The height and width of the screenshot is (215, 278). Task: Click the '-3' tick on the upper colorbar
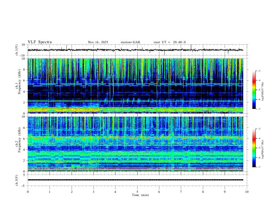tap(259, 71)
